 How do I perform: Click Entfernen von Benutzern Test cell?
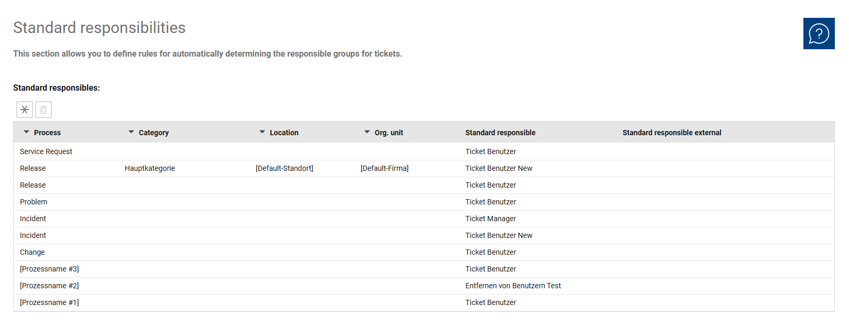coord(513,286)
